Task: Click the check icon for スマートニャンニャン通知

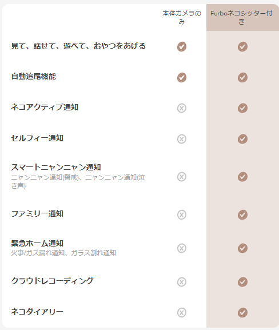Action: (242, 177)
